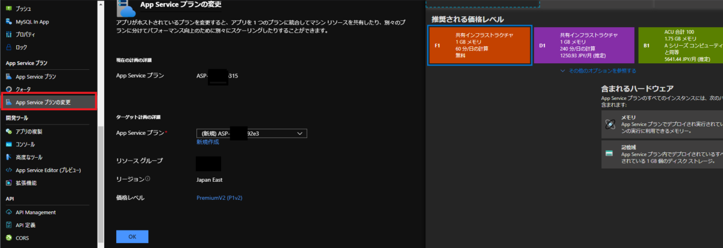Click the リージョン info icon
The height and width of the screenshot is (248, 723).
coord(148,179)
